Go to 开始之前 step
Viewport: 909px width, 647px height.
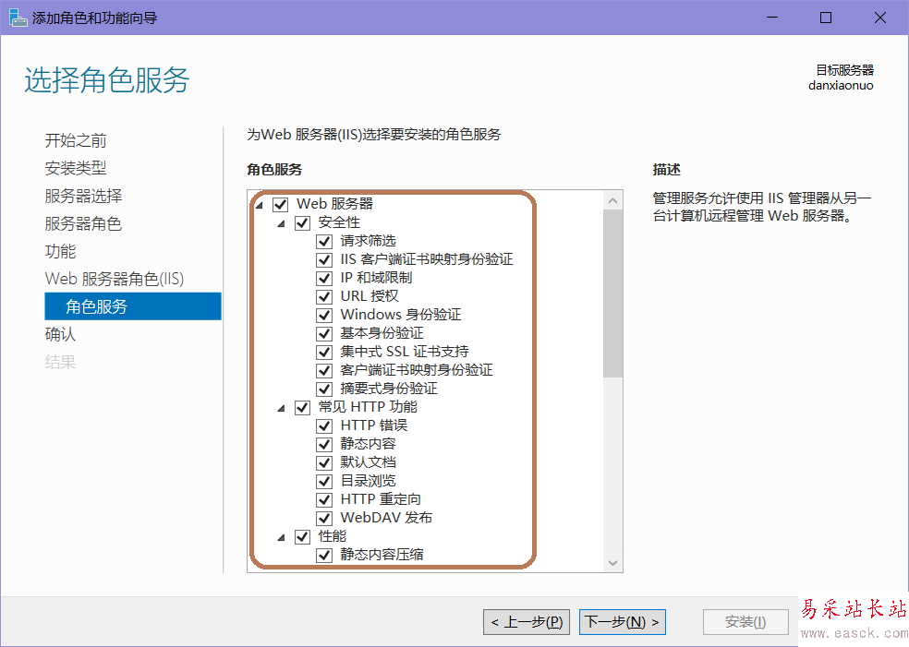point(76,140)
